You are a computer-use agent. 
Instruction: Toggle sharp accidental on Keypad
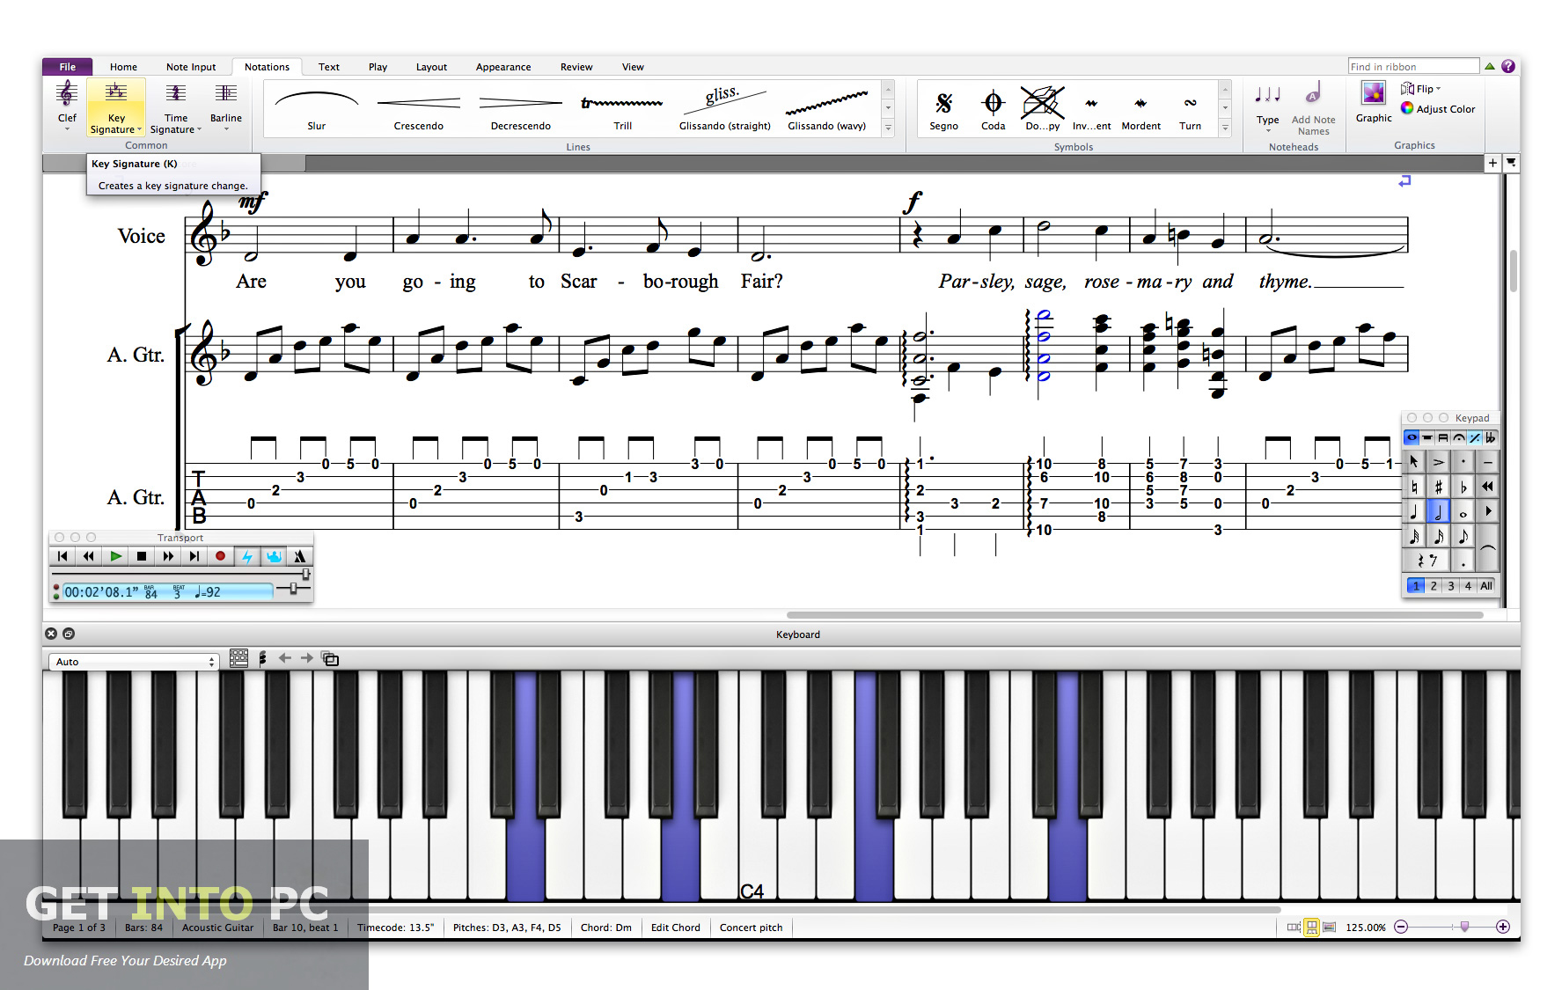pos(1438,486)
